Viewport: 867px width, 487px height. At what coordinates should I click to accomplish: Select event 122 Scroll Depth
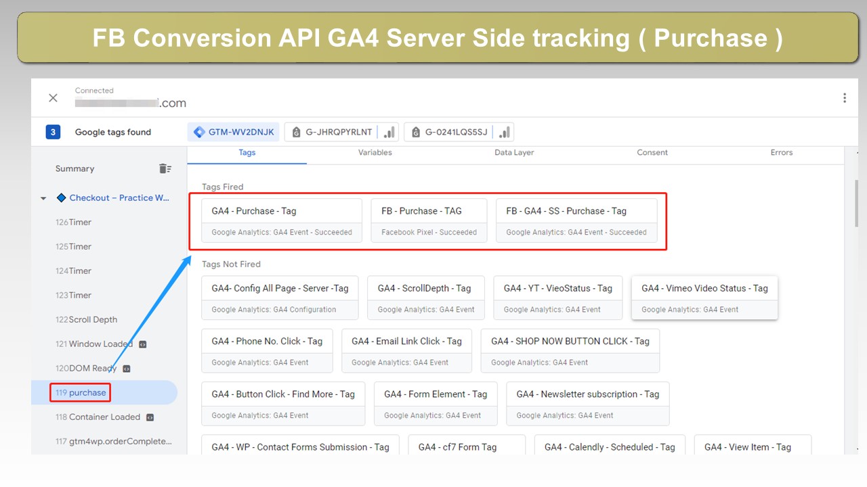coord(86,320)
